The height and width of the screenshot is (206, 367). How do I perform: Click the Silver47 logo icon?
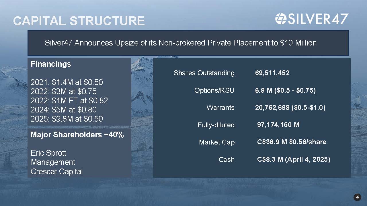click(x=281, y=19)
